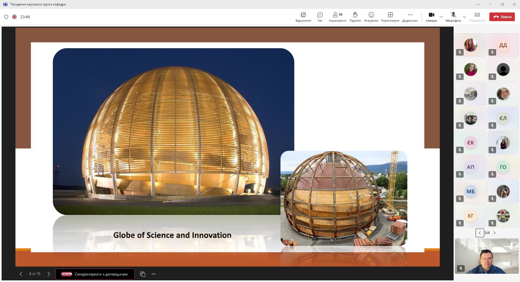Expand microphone options dropdown arrow

(x=464, y=17)
